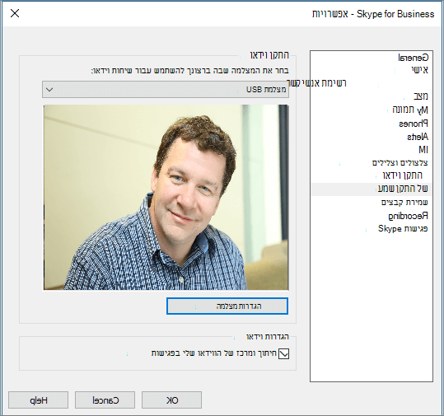Select Alerts in the options list
Image resolution: width=444 pixels, height=416 pixels.
[x=418, y=137]
